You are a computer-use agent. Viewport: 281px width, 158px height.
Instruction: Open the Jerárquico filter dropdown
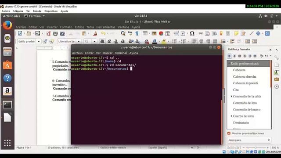click(249, 140)
